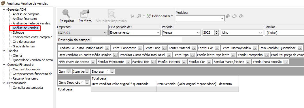Open filter on Produto: Vr. custo unitário atual
The width and height of the screenshot is (304, 108).
pos(107,48)
